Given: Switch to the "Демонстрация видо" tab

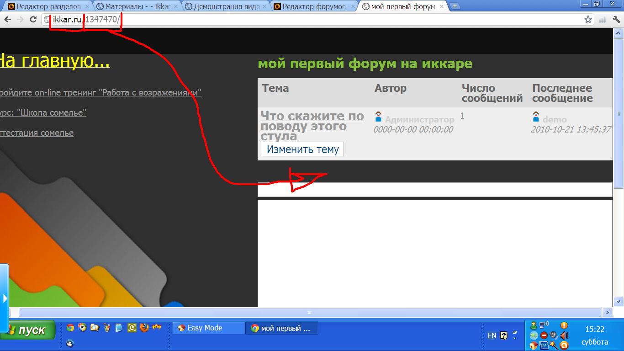Looking at the screenshot, I should coord(222,6).
